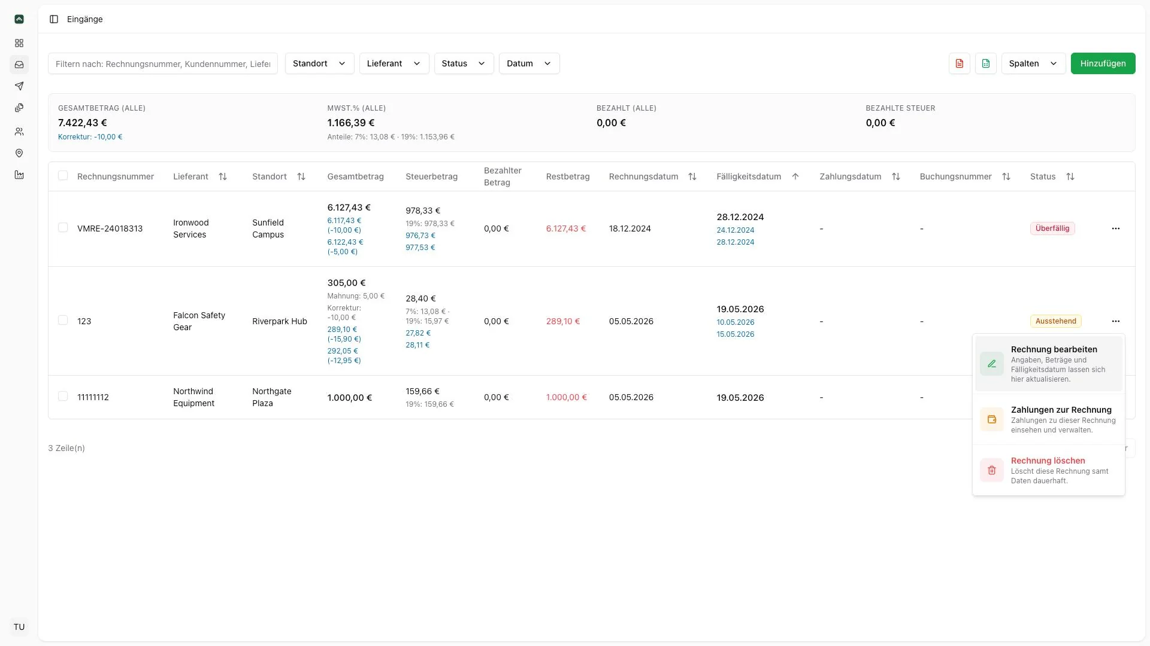Viewport: 1150px width, 646px height.
Task: Click the green app logo icon
Action: coord(19,19)
